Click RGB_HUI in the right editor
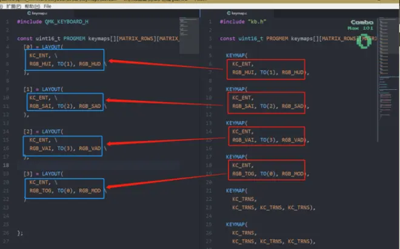 tap(243, 73)
